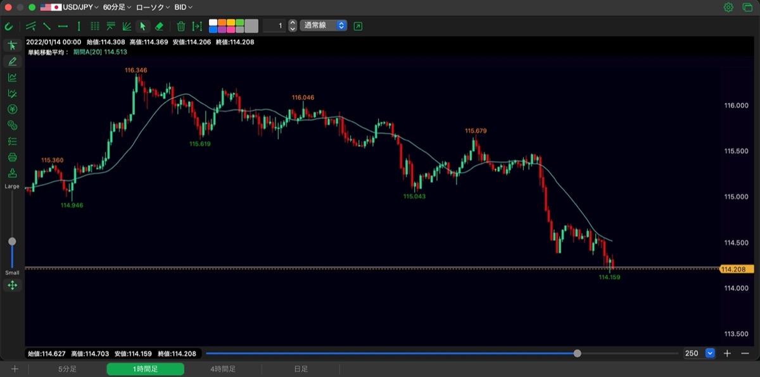Click the line width number field

point(274,26)
